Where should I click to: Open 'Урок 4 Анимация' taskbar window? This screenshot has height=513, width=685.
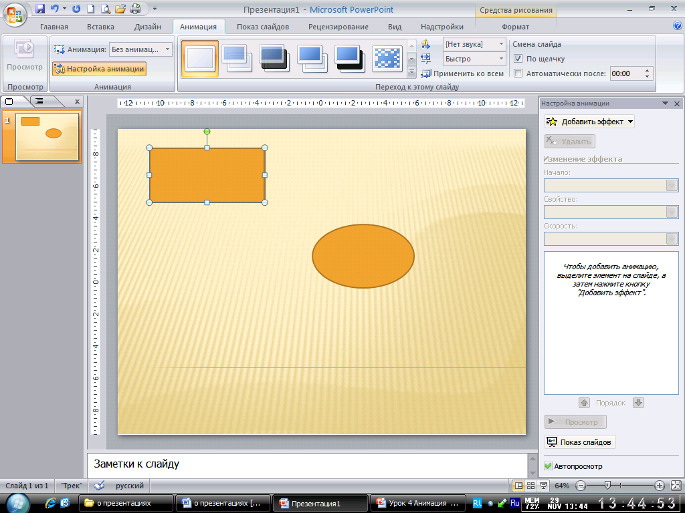point(417,503)
